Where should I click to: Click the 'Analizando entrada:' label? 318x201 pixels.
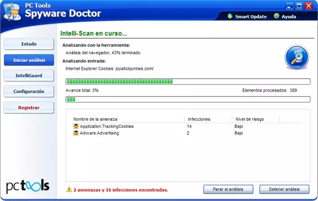pos(84,61)
